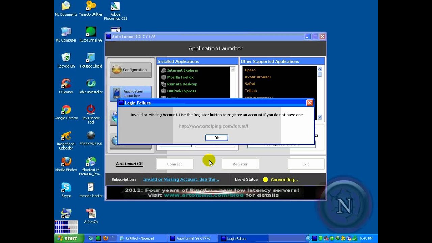Expand quick launch overflow chevron
Screen dimensions: 432x243
click(113, 237)
